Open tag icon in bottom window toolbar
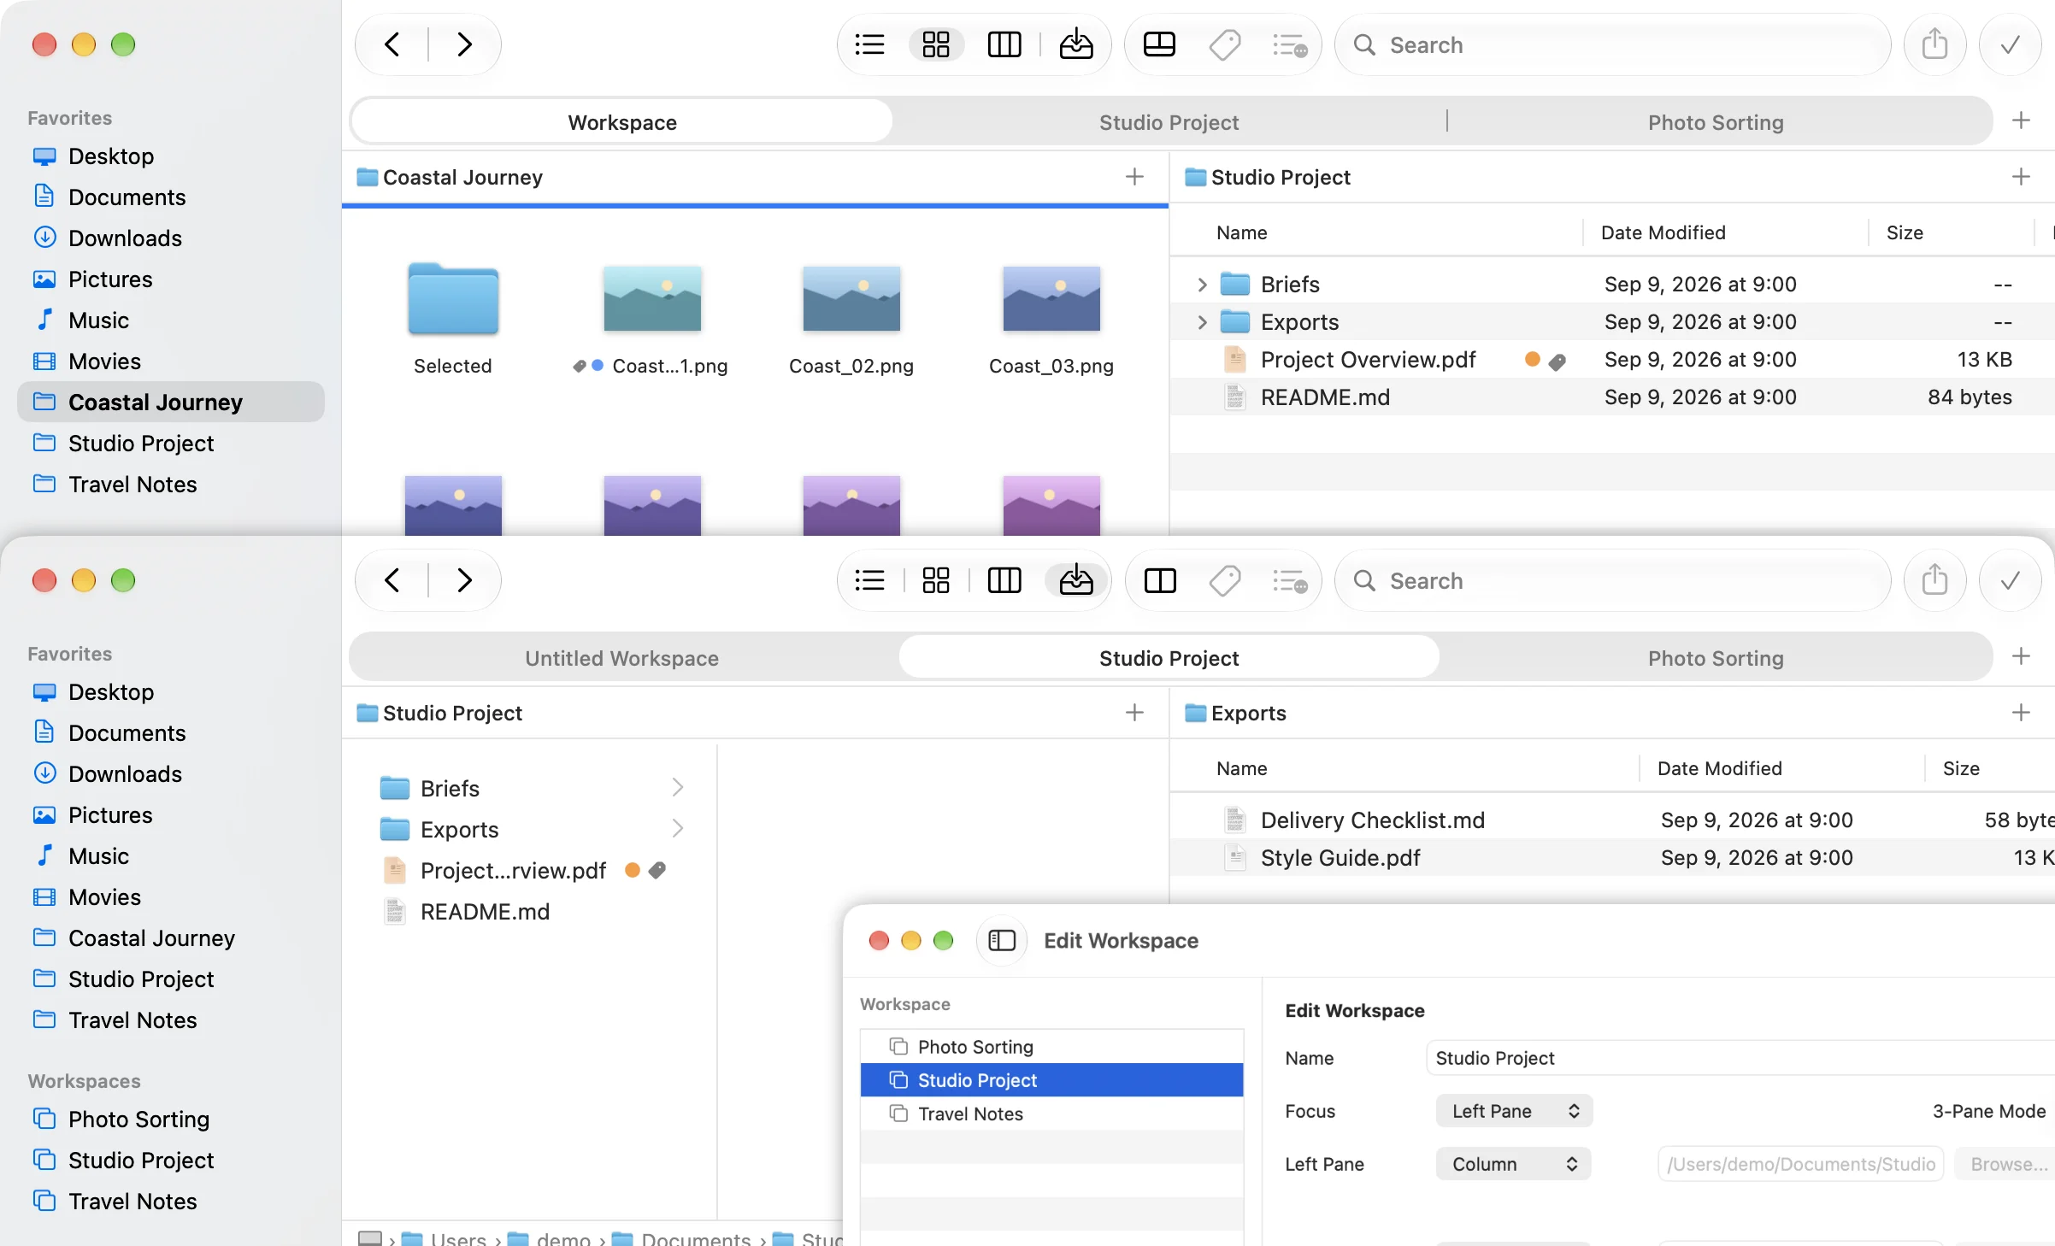2055x1246 pixels. (1225, 580)
